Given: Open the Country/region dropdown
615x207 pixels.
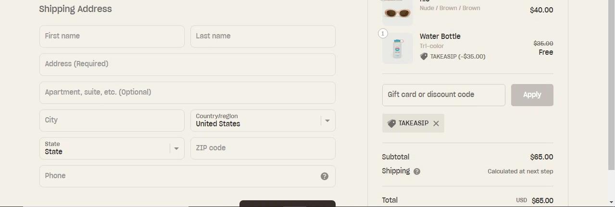Looking at the screenshot, I should click(x=263, y=121).
